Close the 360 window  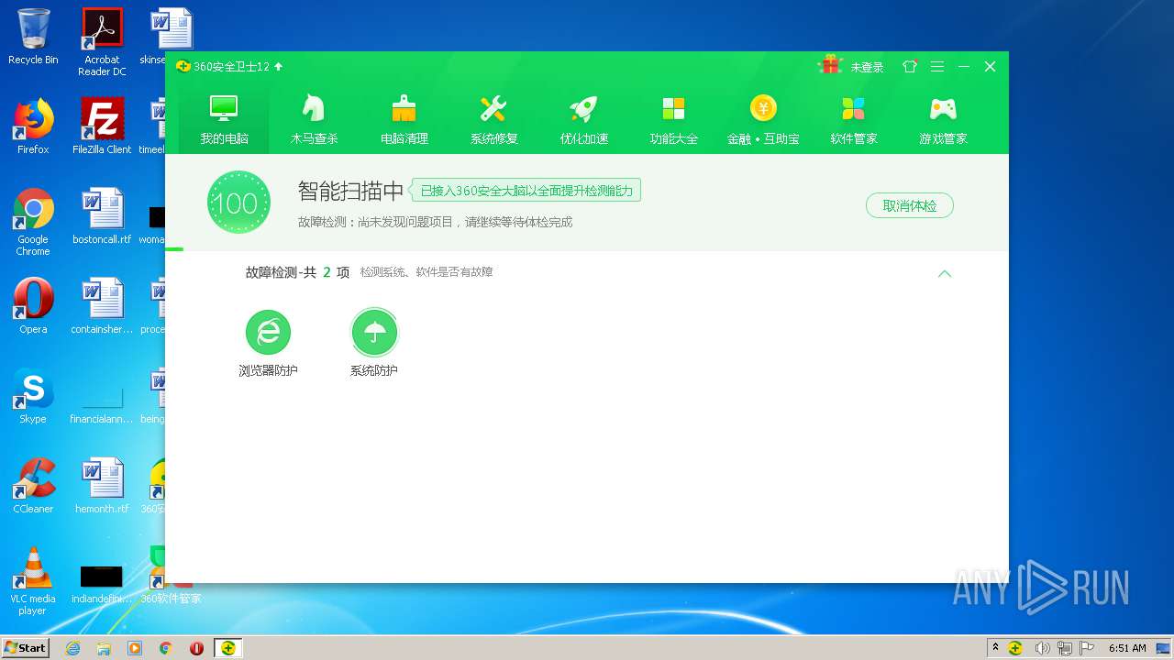(x=990, y=66)
